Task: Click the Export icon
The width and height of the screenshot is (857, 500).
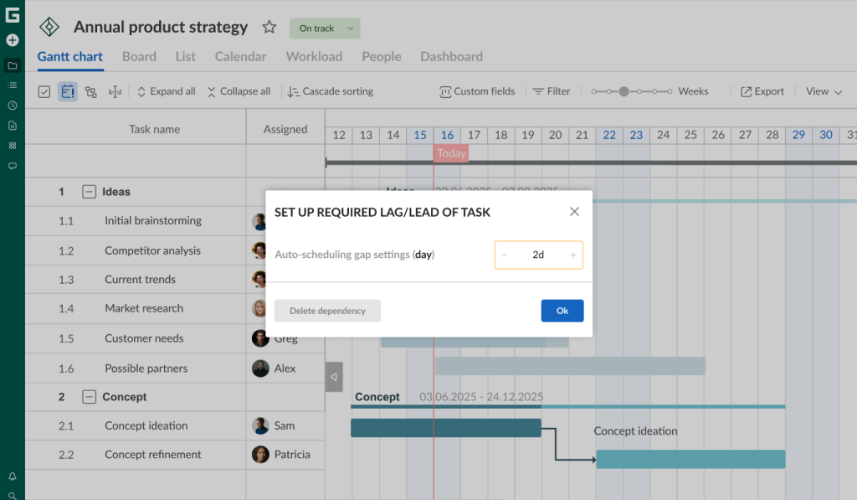Action: 761,91
